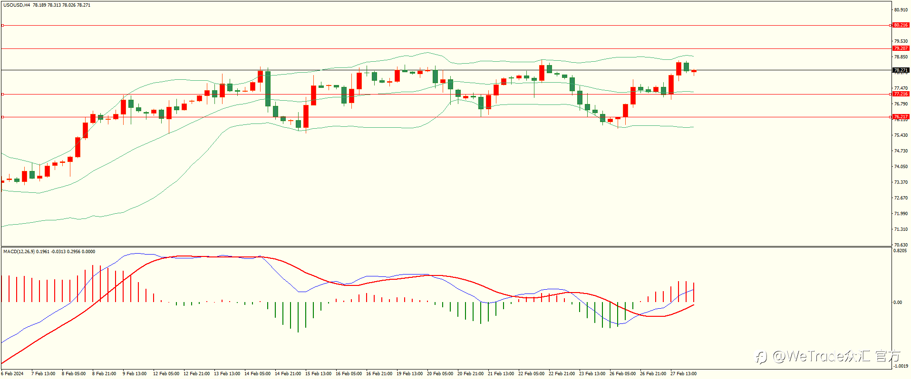Click the 12 Feb 05:00 time label

(x=166, y=374)
